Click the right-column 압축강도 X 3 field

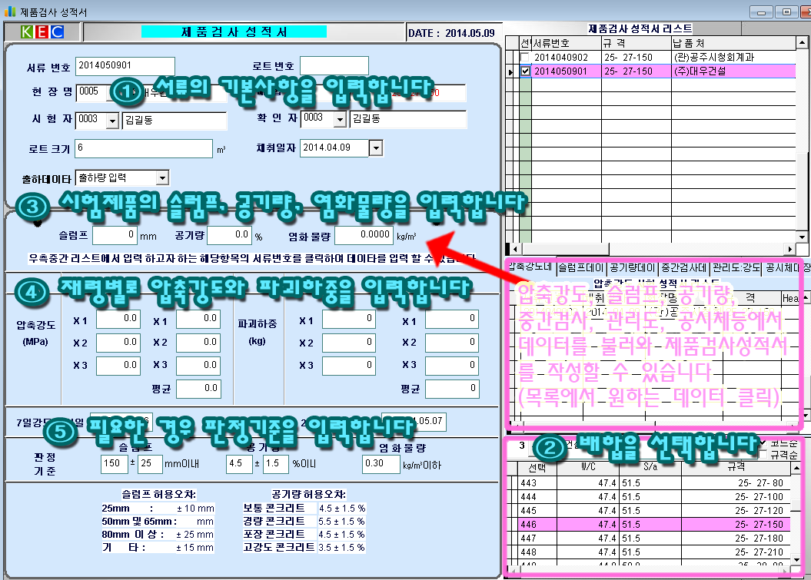tap(198, 365)
